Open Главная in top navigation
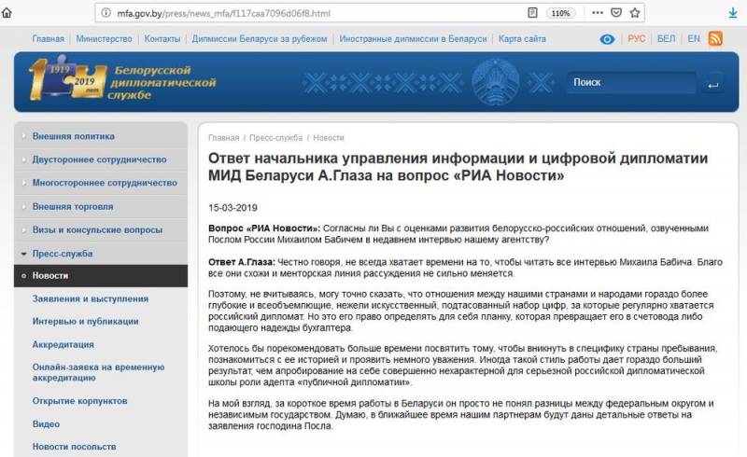 tap(49, 39)
